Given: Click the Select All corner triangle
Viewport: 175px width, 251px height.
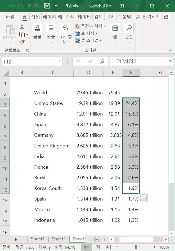Looking at the screenshot, I should (6, 73).
